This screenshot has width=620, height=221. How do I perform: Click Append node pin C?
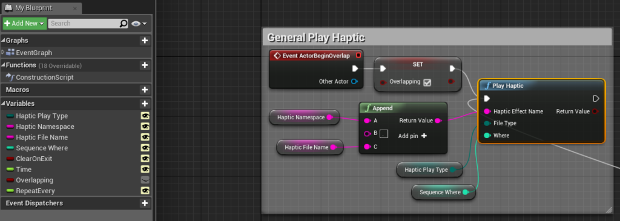pyautogui.click(x=367, y=147)
